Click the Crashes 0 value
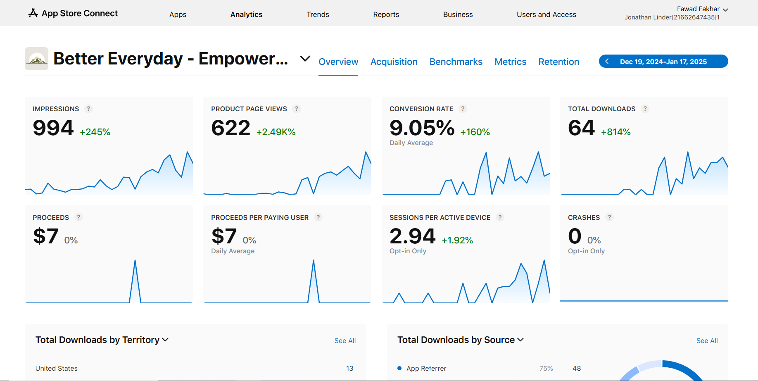 pyautogui.click(x=575, y=236)
